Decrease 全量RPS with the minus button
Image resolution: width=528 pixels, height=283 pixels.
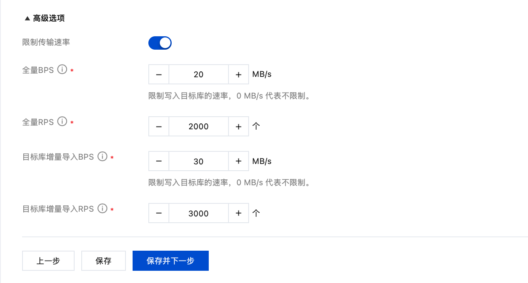coord(159,127)
